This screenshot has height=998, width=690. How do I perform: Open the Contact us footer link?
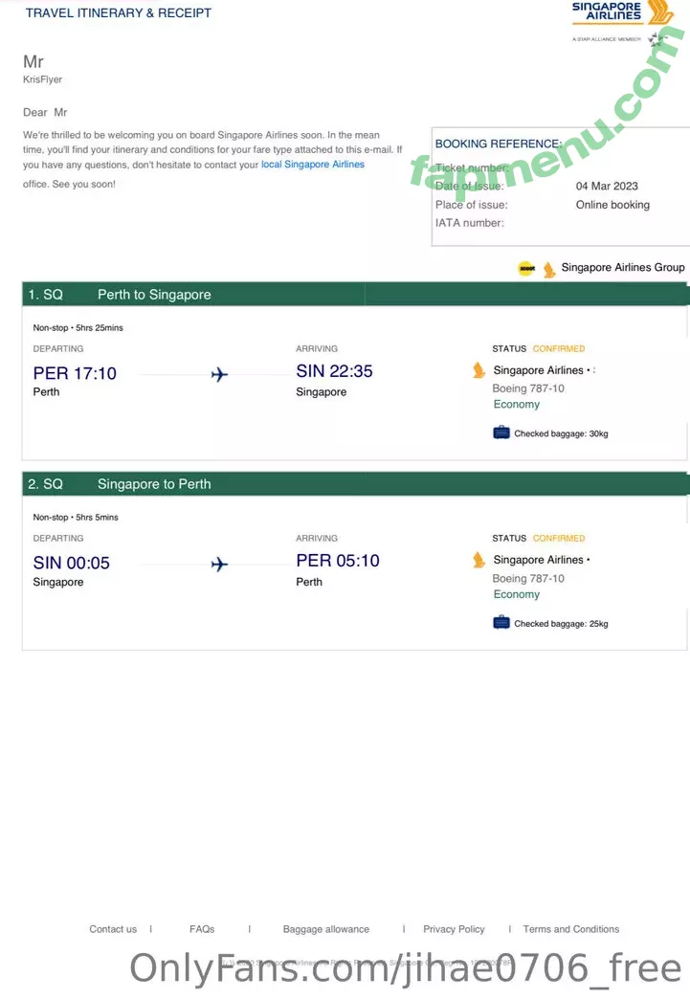[113, 929]
